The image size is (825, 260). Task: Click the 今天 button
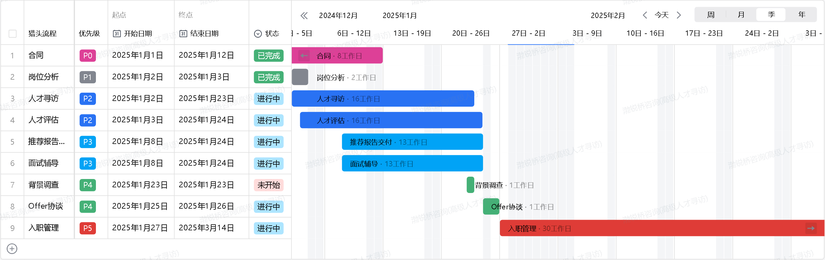[x=661, y=15]
